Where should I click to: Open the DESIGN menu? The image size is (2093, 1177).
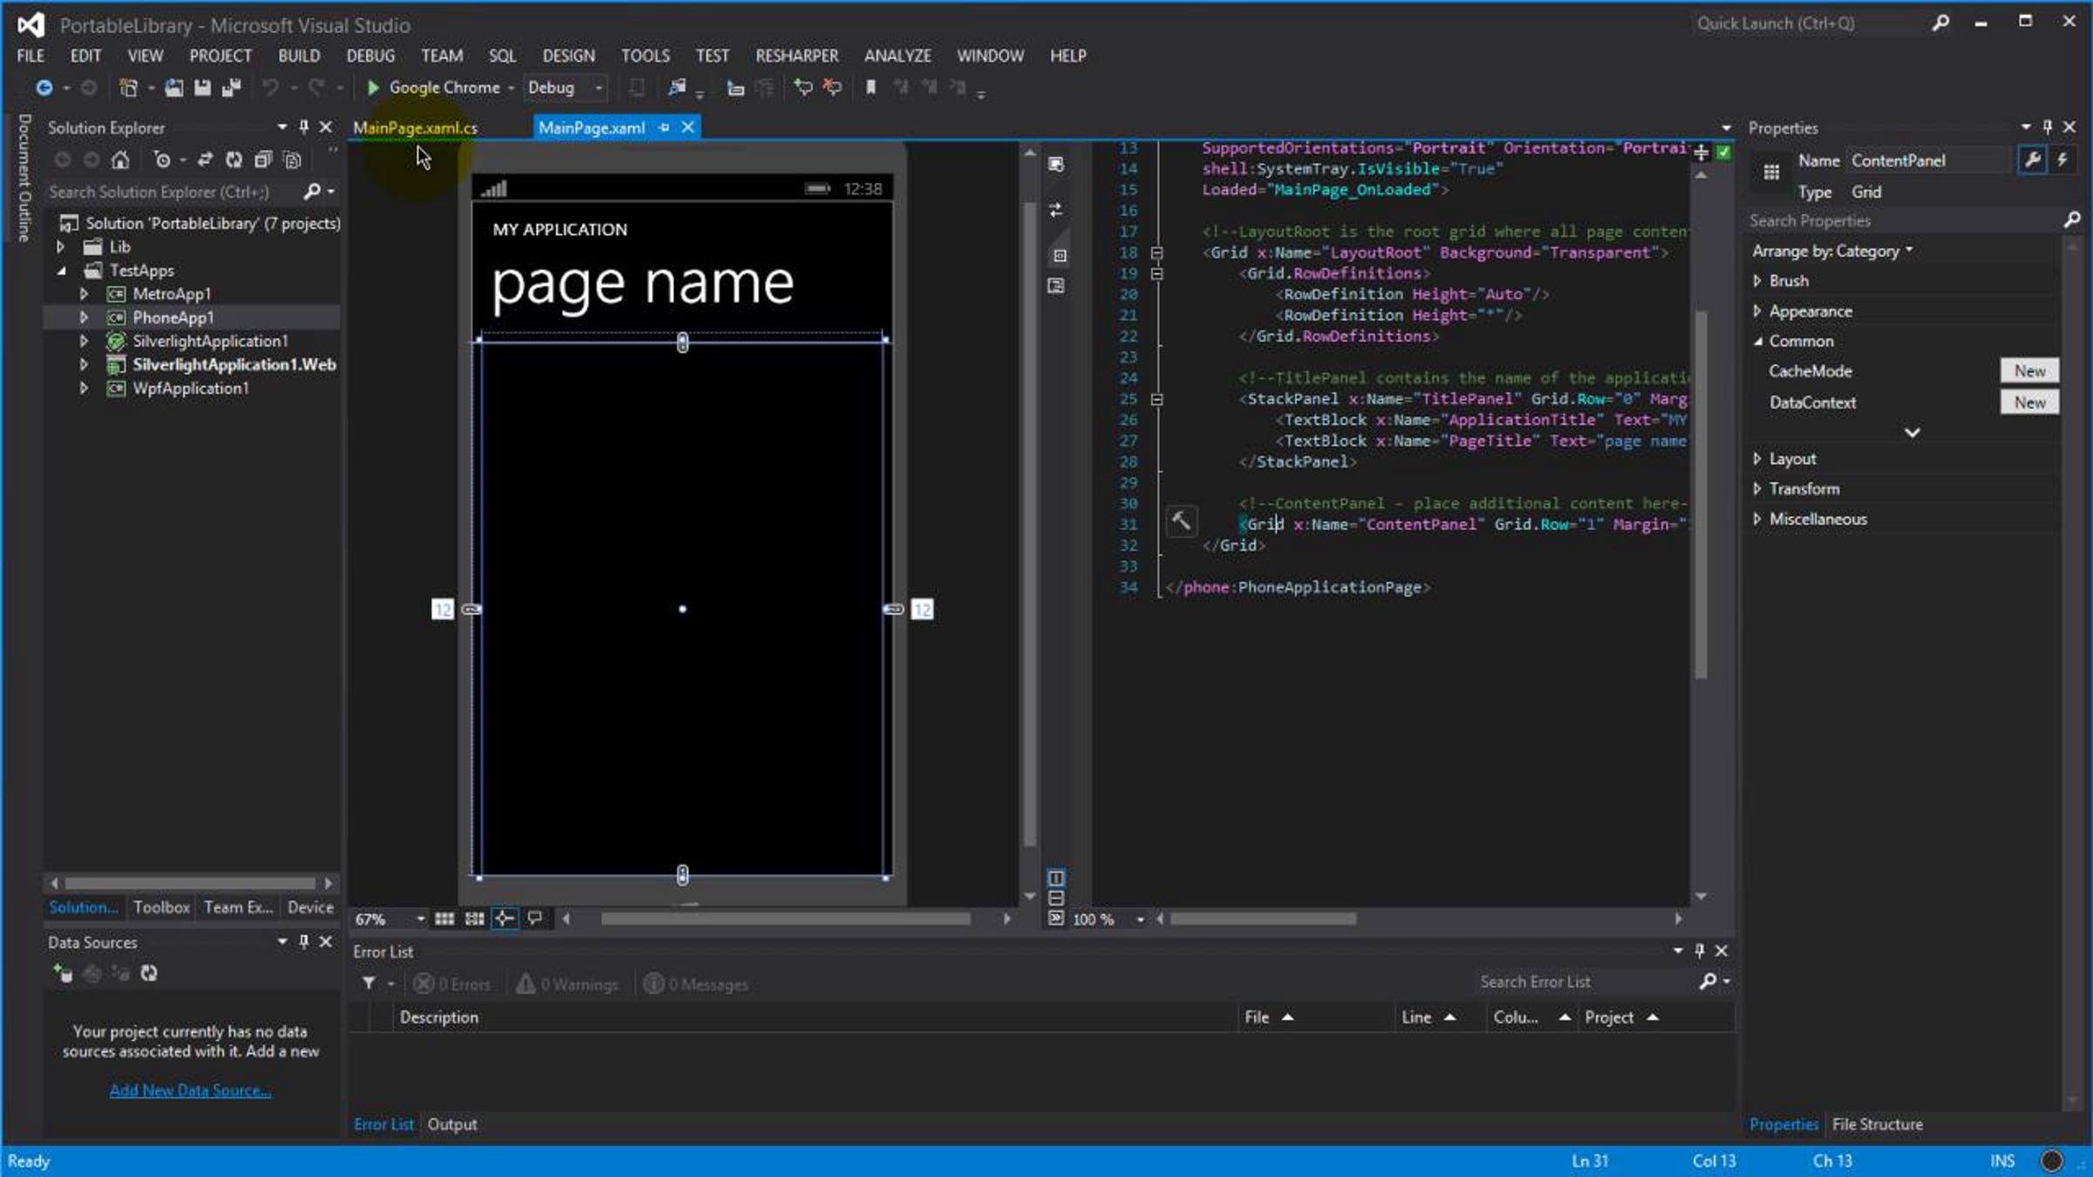tap(568, 56)
